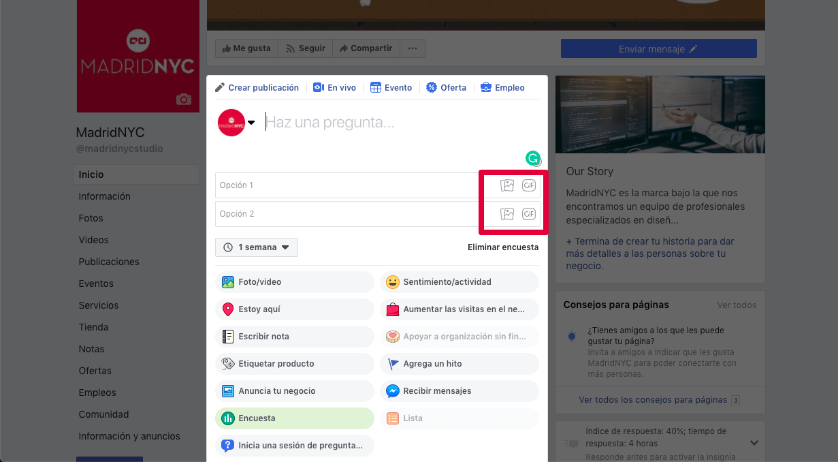Switch to Oferta tab
The width and height of the screenshot is (838, 462).
(x=447, y=88)
